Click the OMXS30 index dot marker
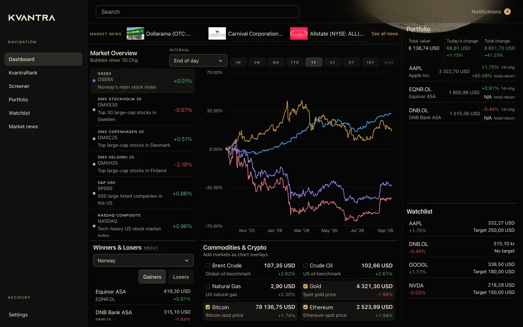Screen dimensions: 523x327 94,110
